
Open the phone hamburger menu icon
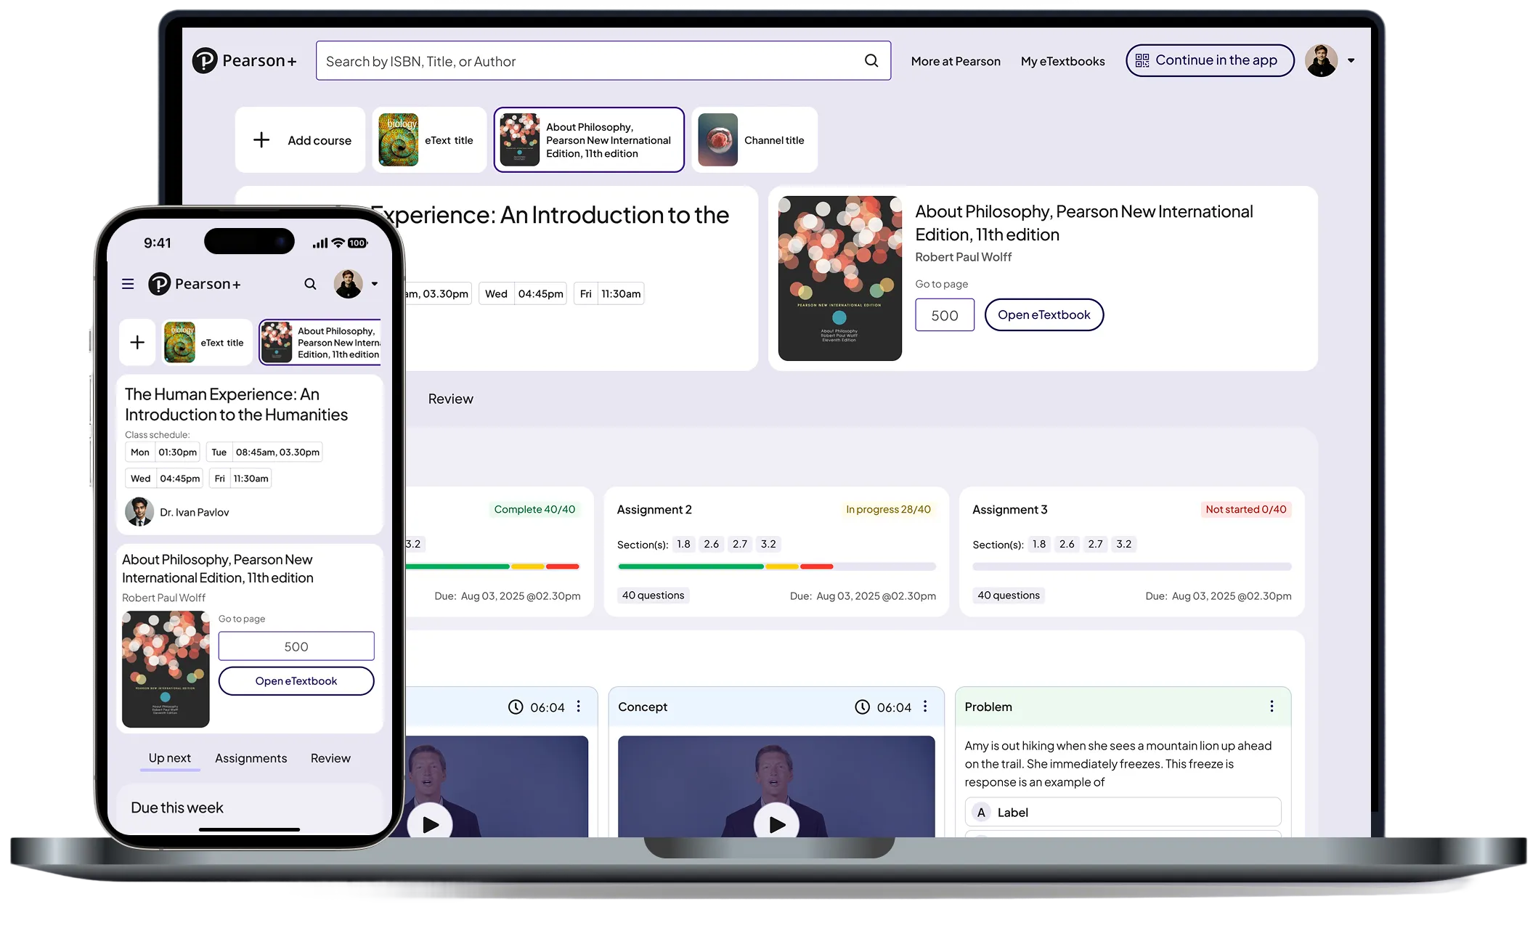point(128,284)
